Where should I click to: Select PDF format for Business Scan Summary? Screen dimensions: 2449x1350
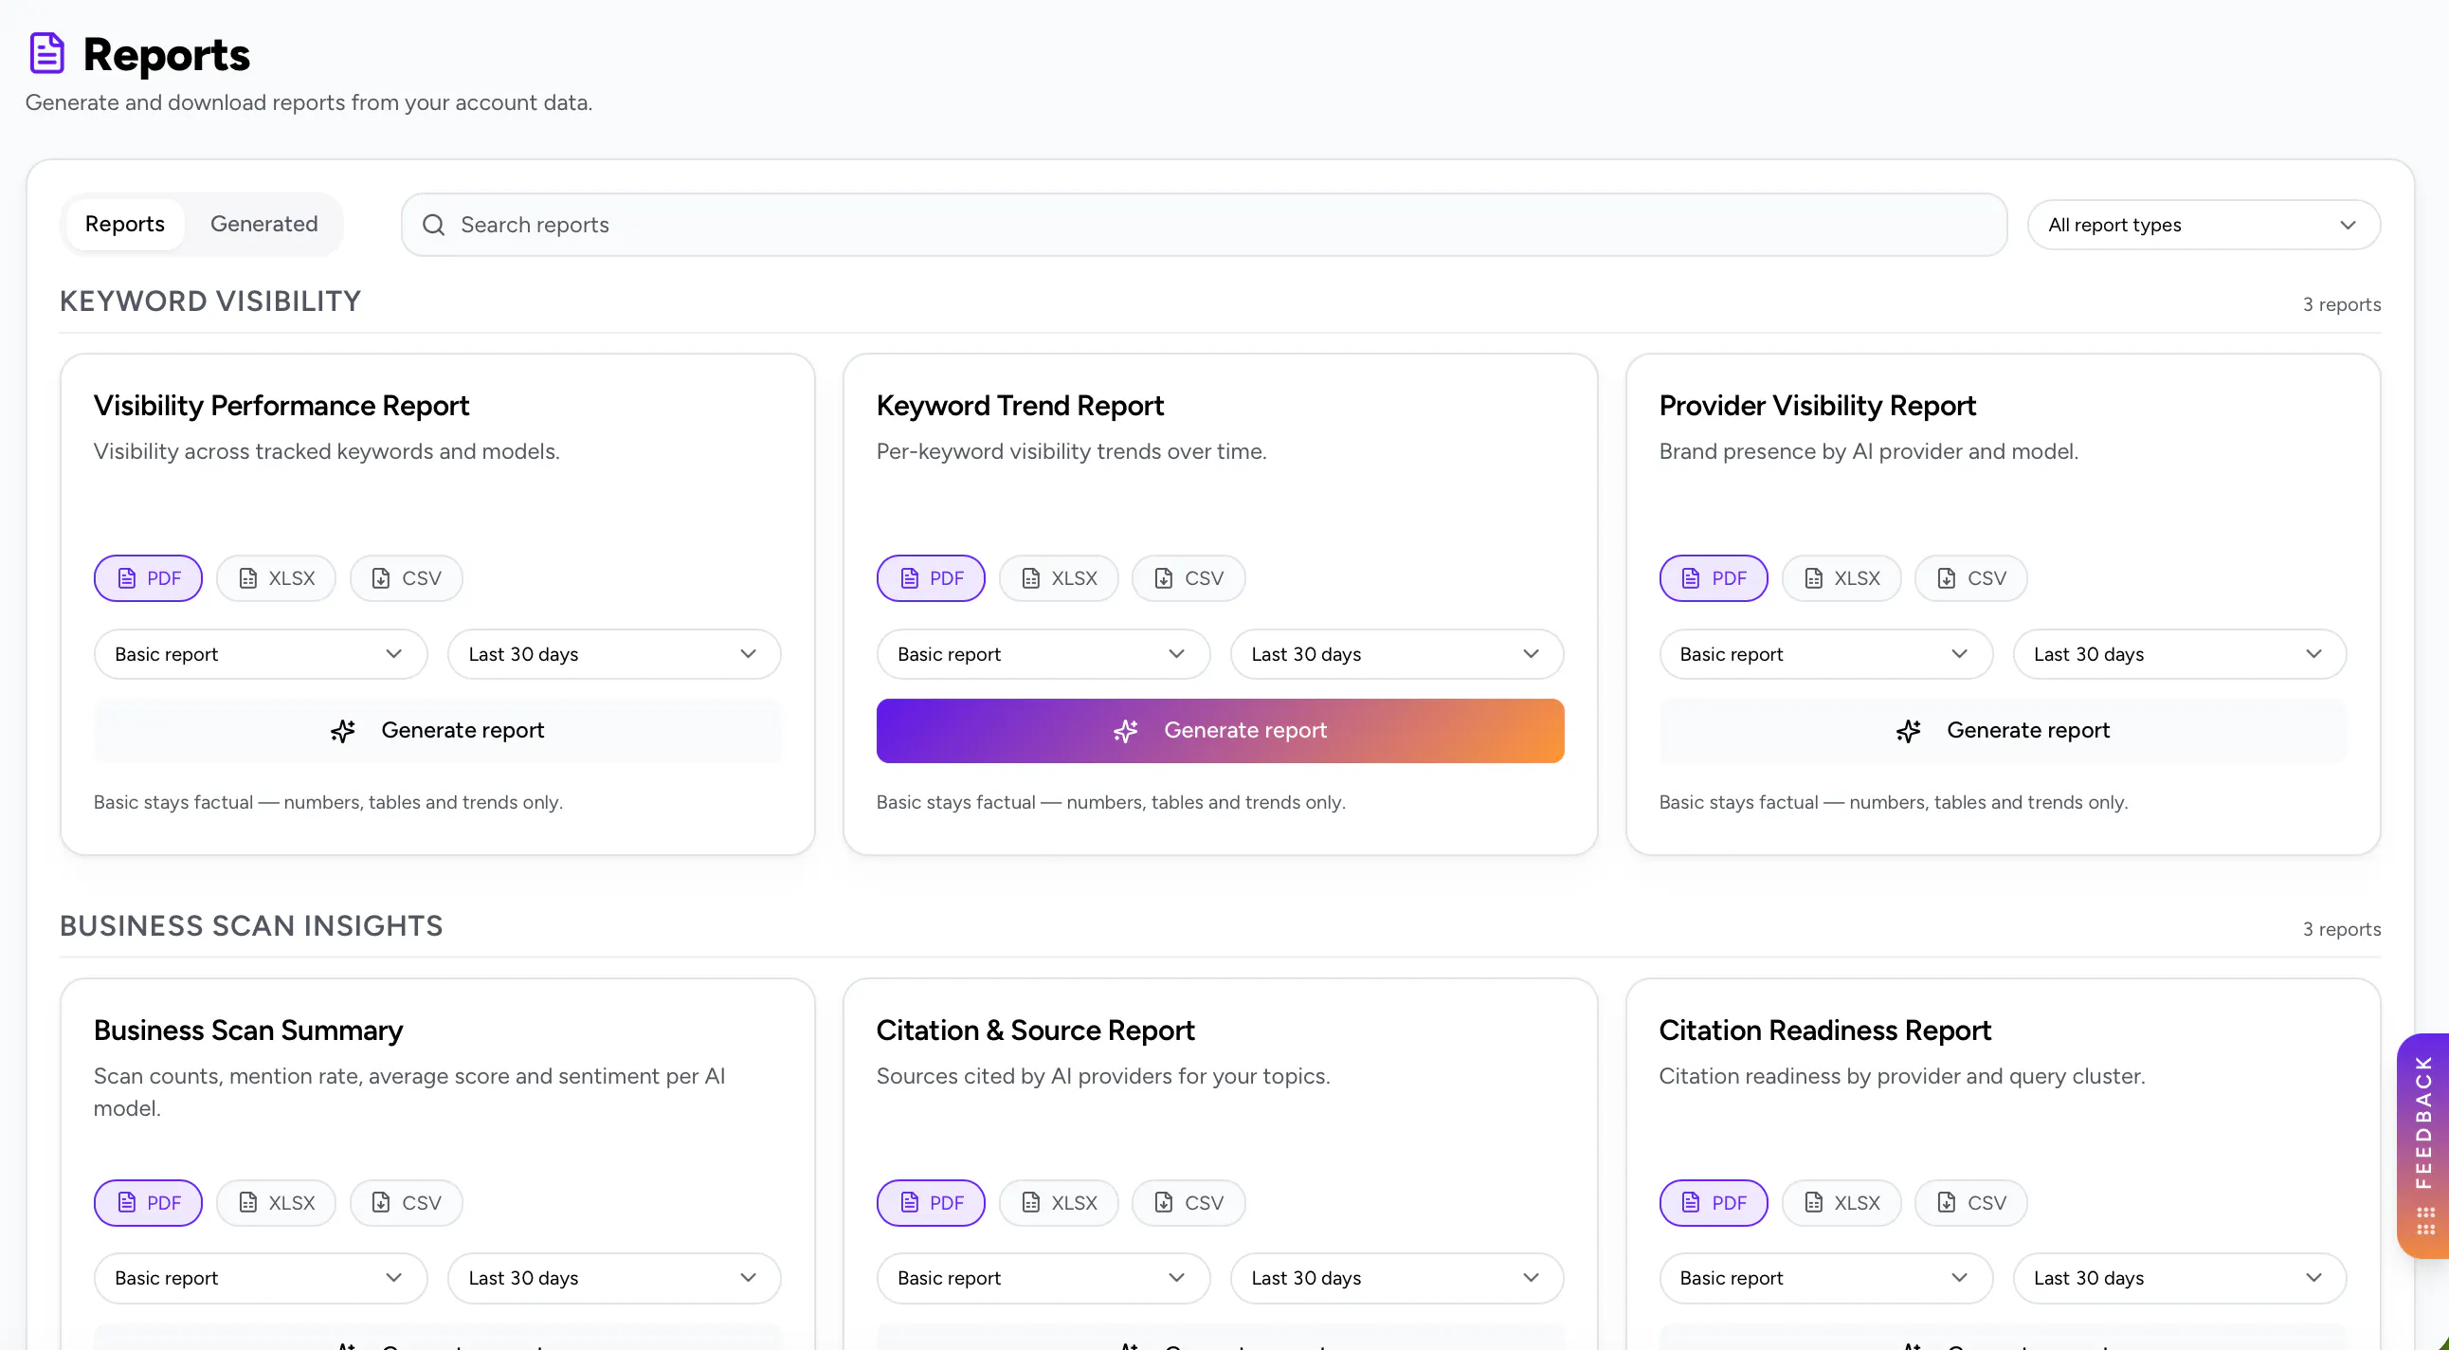pyautogui.click(x=148, y=1203)
